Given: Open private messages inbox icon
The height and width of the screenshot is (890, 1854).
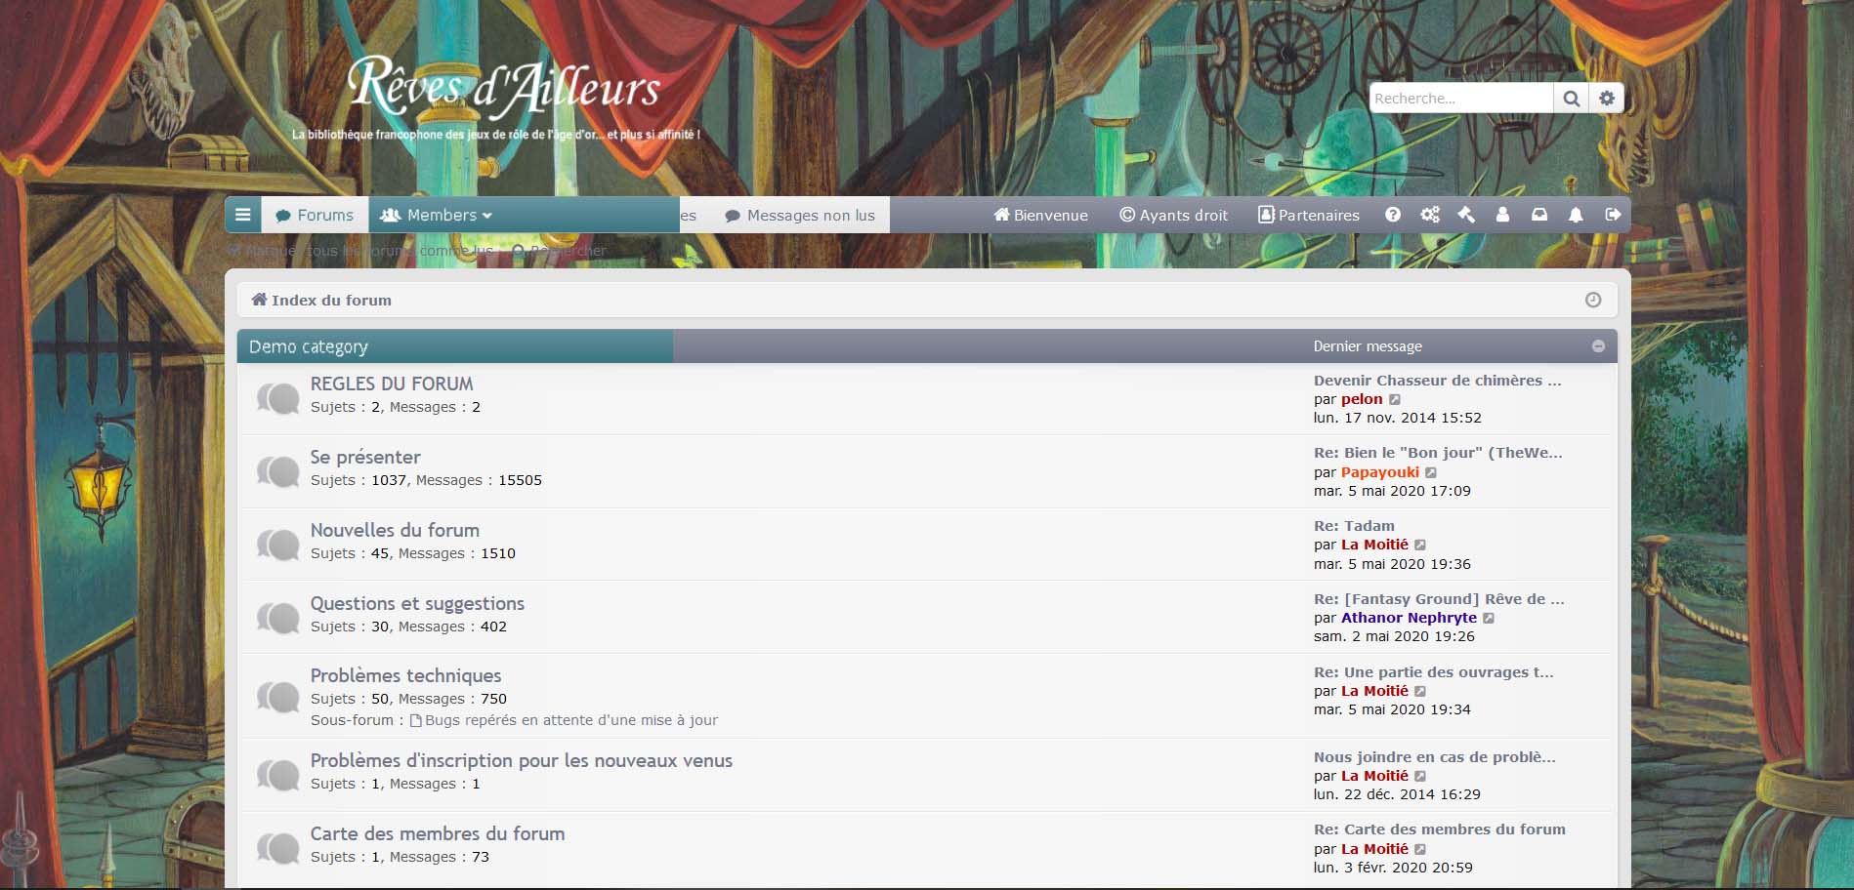Looking at the screenshot, I should point(1539,215).
